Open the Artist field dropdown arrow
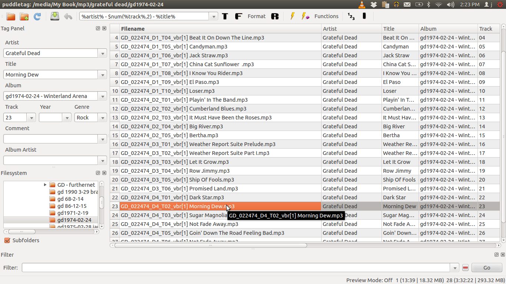This screenshot has width=506, height=284. pyautogui.click(x=103, y=53)
